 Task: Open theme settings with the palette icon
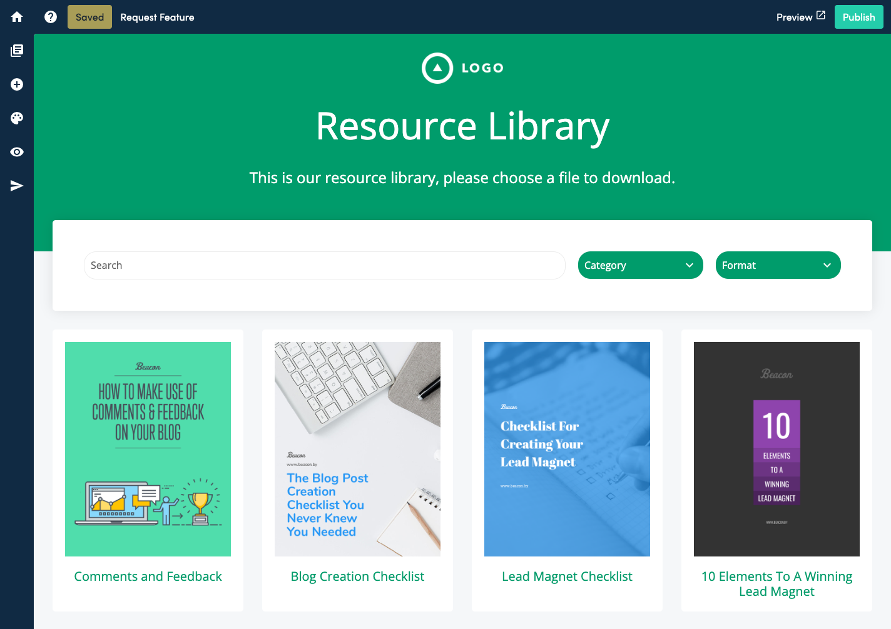pos(16,118)
